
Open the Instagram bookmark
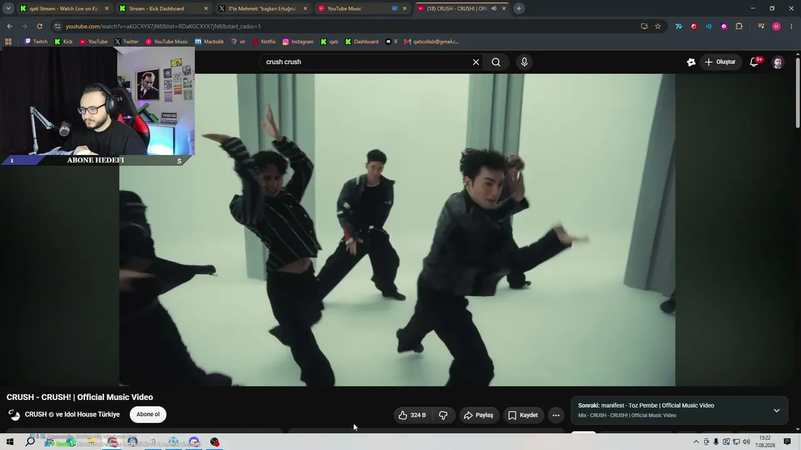298,42
